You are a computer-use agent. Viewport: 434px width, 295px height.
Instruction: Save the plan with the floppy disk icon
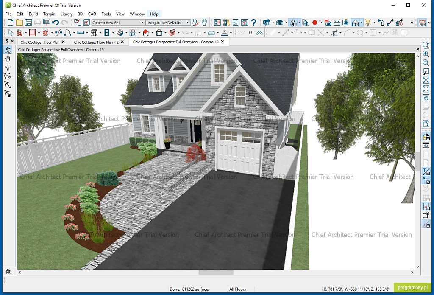pyautogui.click(x=28, y=22)
